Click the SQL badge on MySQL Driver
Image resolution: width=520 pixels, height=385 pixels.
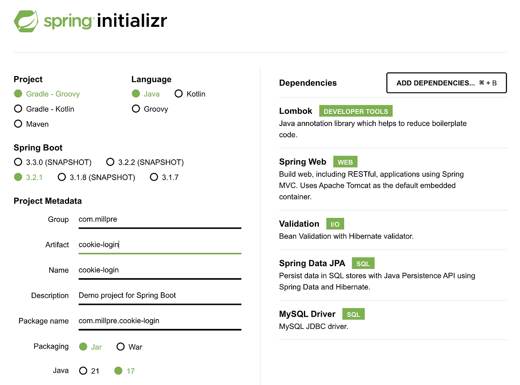click(x=353, y=314)
